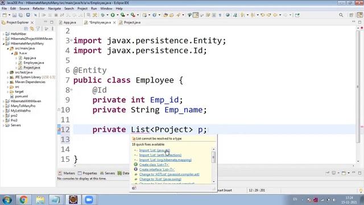The height and width of the screenshot is (205, 364).
Task: Open the New Java Class dropdown arrow
Action: click(x=159, y=15)
